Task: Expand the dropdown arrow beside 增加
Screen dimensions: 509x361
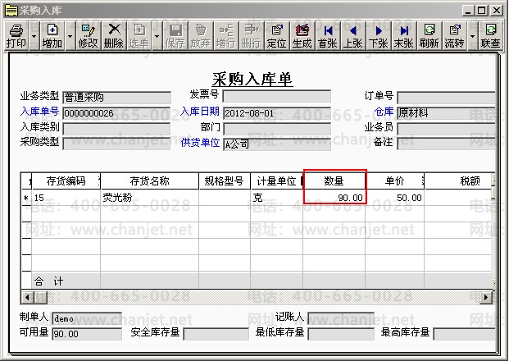Action: click(70, 36)
